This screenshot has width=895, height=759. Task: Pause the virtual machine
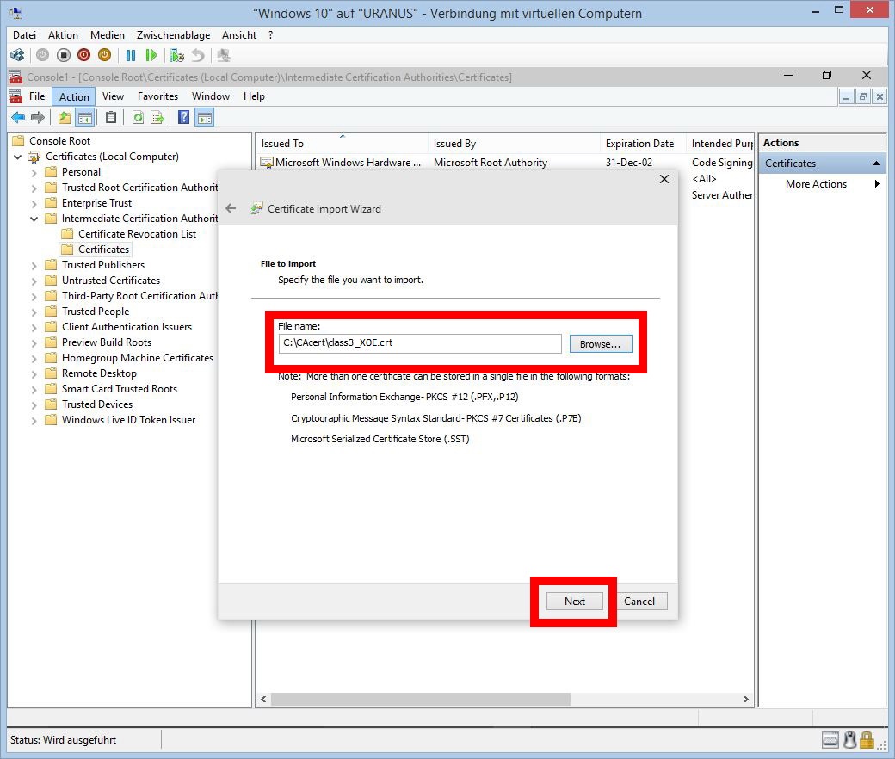pos(131,55)
